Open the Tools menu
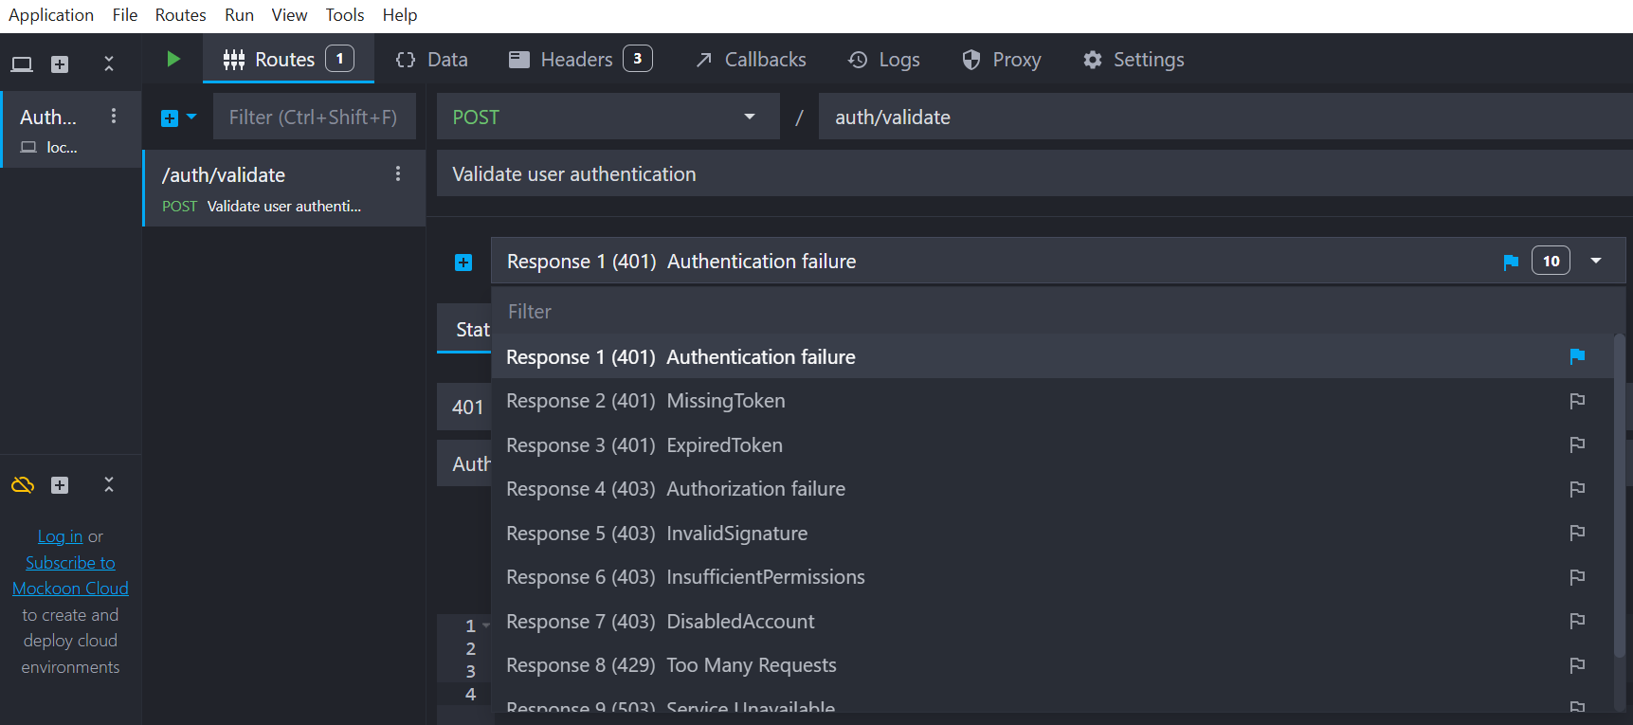The width and height of the screenshot is (1633, 725). pyautogui.click(x=345, y=15)
